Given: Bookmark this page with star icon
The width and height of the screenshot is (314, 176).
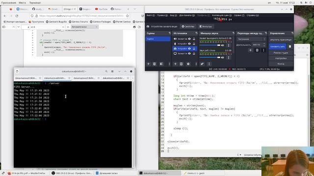Looking at the screenshot, I should coord(128,16).
